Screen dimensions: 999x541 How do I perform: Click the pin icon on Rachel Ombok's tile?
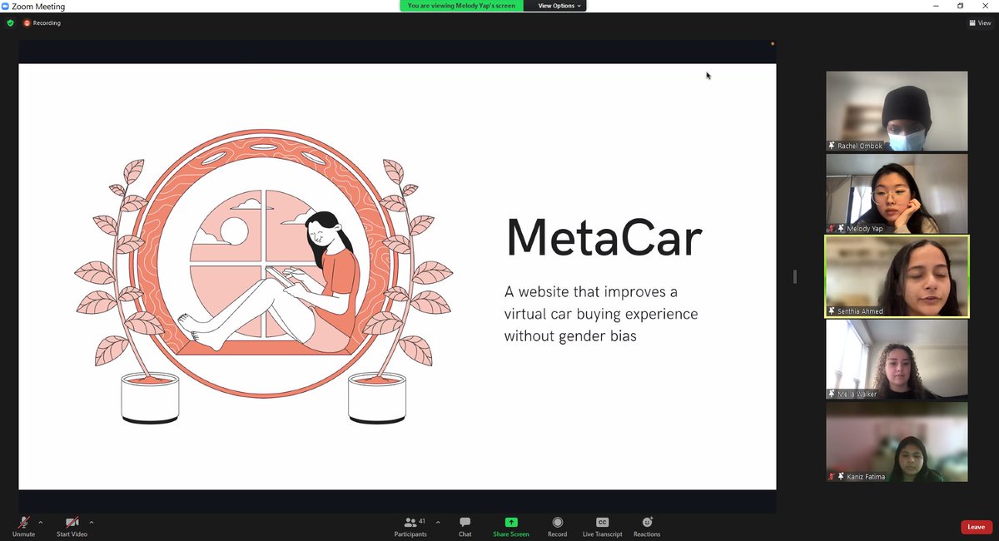click(832, 146)
